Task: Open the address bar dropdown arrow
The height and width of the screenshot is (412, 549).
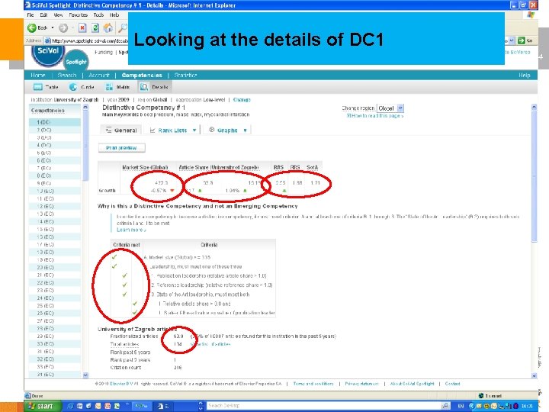Action: tap(511, 40)
